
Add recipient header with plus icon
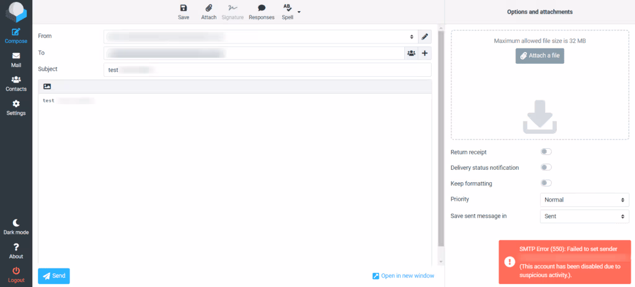424,53
